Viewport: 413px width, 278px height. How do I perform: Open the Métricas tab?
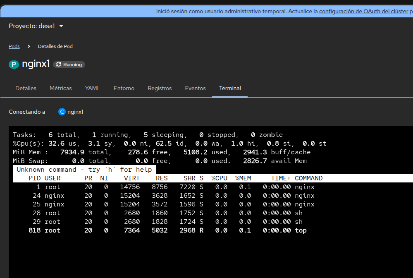[x=61, y=88]
